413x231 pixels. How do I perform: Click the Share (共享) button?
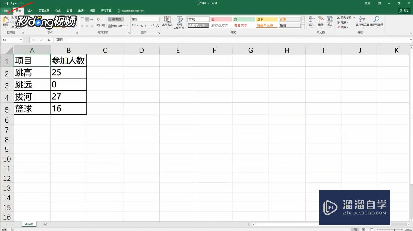404,11
